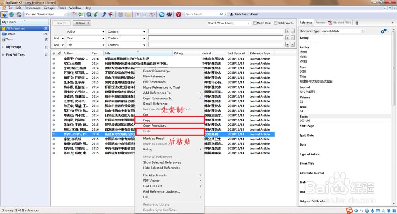Set the Rating dots in reference panel
Viewport: 397px width, 214px height.
(311, 42)
